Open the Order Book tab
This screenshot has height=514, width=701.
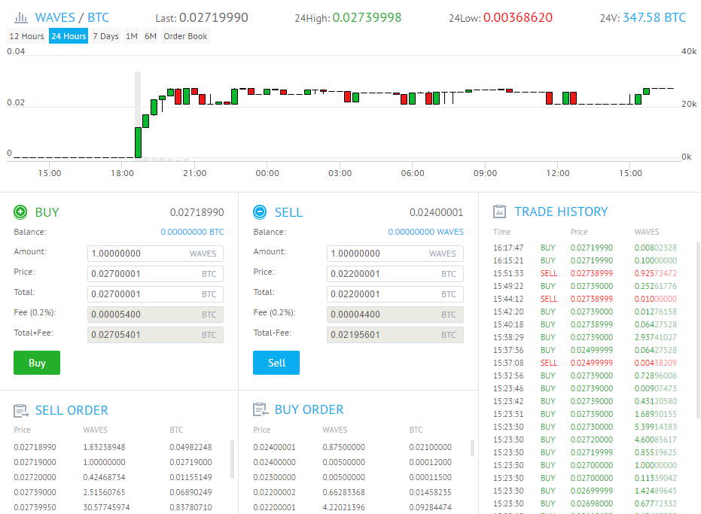[185, 36]
